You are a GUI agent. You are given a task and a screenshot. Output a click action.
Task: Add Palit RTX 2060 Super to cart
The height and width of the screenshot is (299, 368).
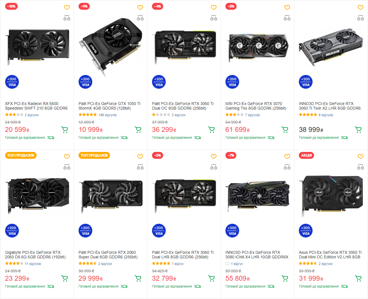click(x=138, y=278)
